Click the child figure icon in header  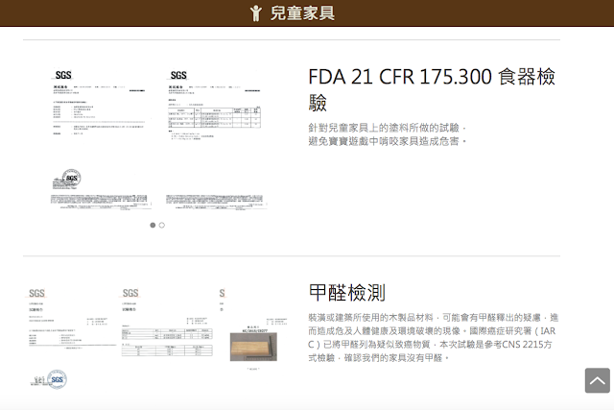(x=255, y=12)
